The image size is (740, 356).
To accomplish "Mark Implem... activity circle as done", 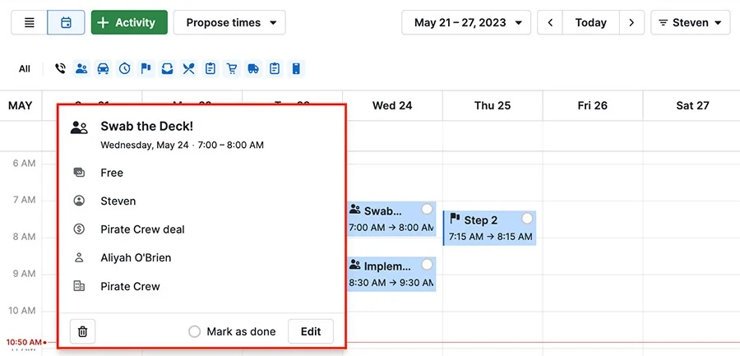I will tap(427, 265).
